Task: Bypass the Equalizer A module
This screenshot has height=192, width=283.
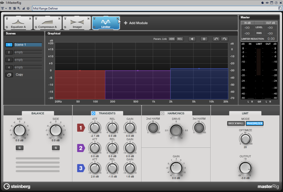Action: tap(7, 19)
